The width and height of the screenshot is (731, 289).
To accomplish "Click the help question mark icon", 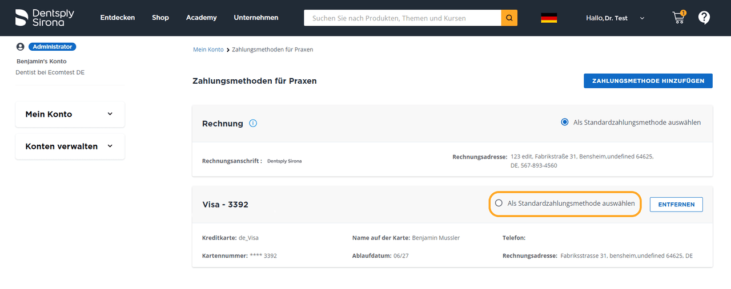I will [x=704, y=18].
